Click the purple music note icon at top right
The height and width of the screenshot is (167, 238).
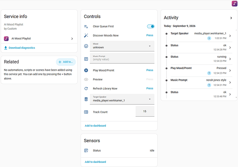click(235, 4)
